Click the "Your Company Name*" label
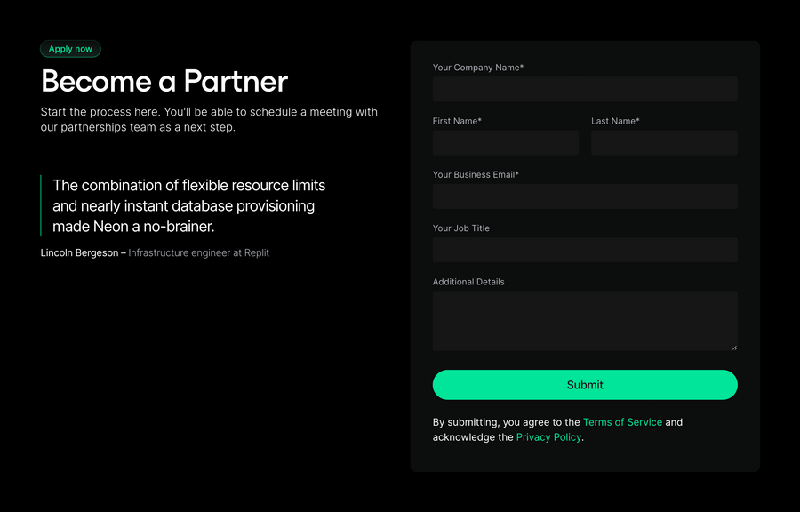 coord(477,67)
